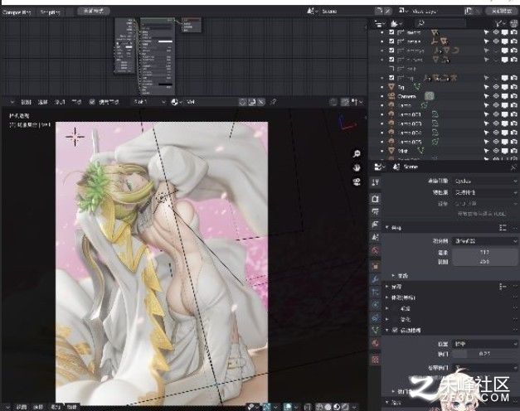Open the integrator dropdown in Sampling panel

point(485,241)
